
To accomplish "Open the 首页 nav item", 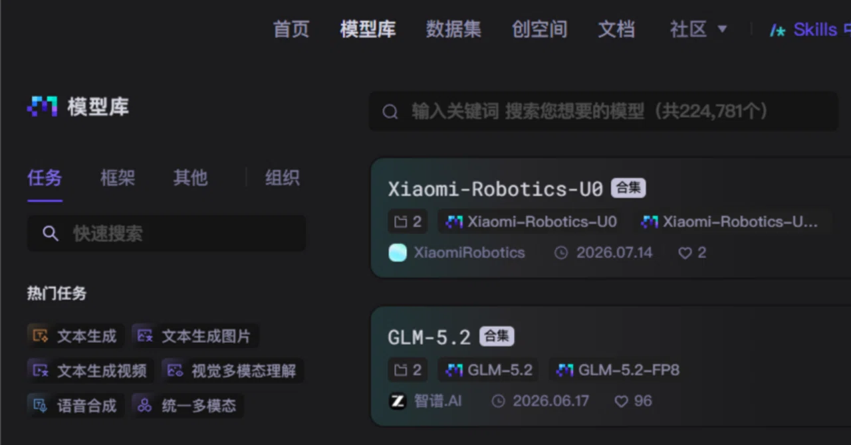I will pyautogui.click(x=291, y=29).
